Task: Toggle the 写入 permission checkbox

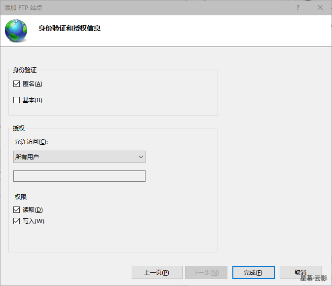Action: [x=17, y=221]
